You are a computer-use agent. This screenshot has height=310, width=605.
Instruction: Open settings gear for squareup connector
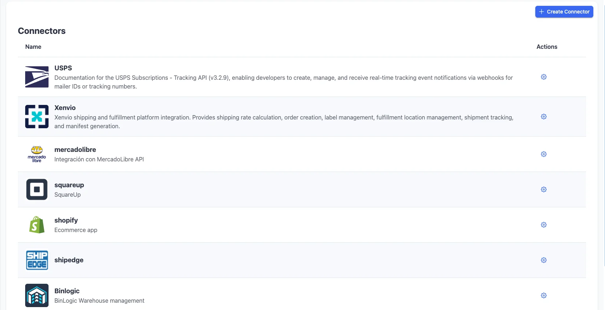click(x=544, y=189)
